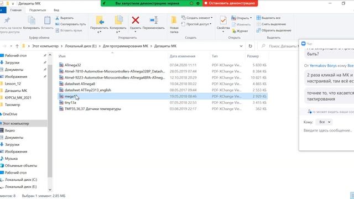
Task: Click Invert selection in the ribbon
Action: 274,30
